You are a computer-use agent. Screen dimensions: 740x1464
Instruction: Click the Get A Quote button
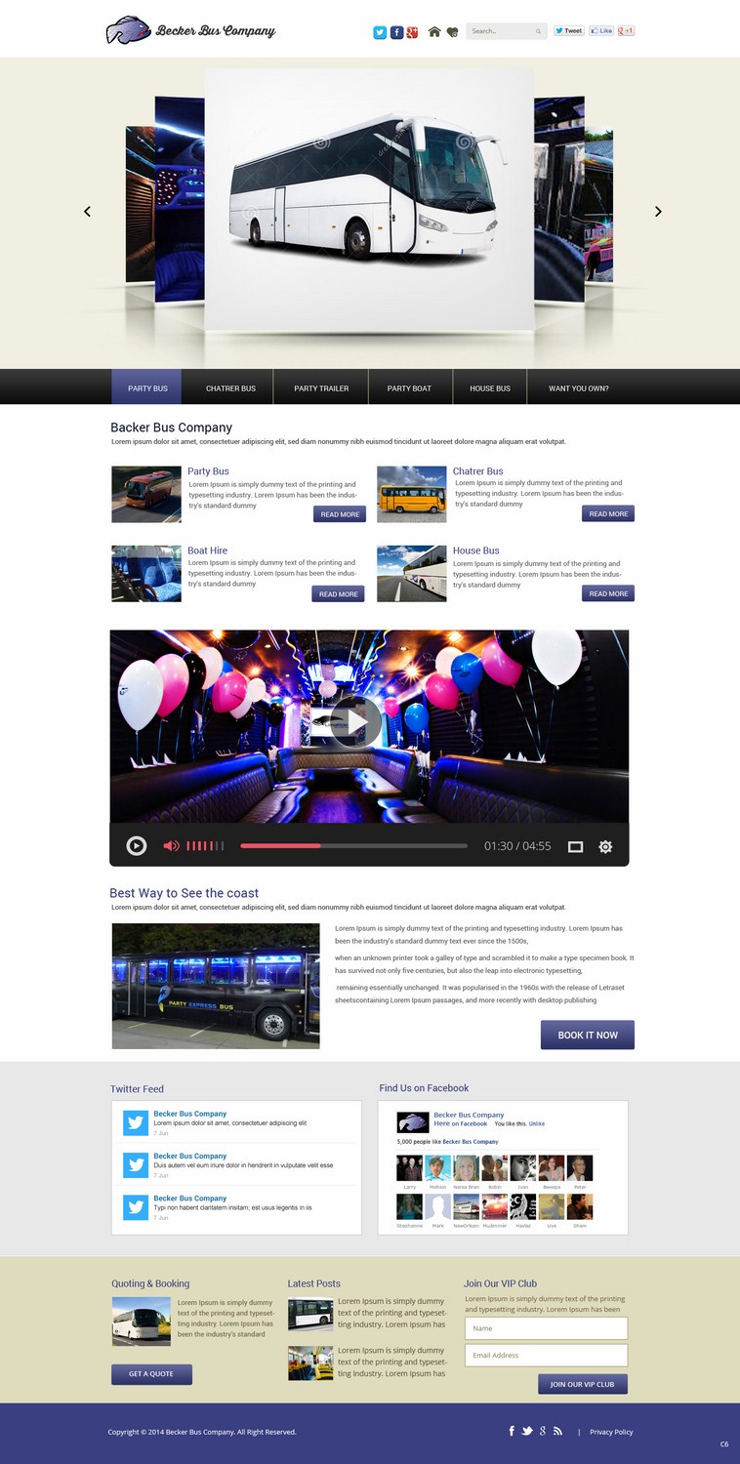151,1373
